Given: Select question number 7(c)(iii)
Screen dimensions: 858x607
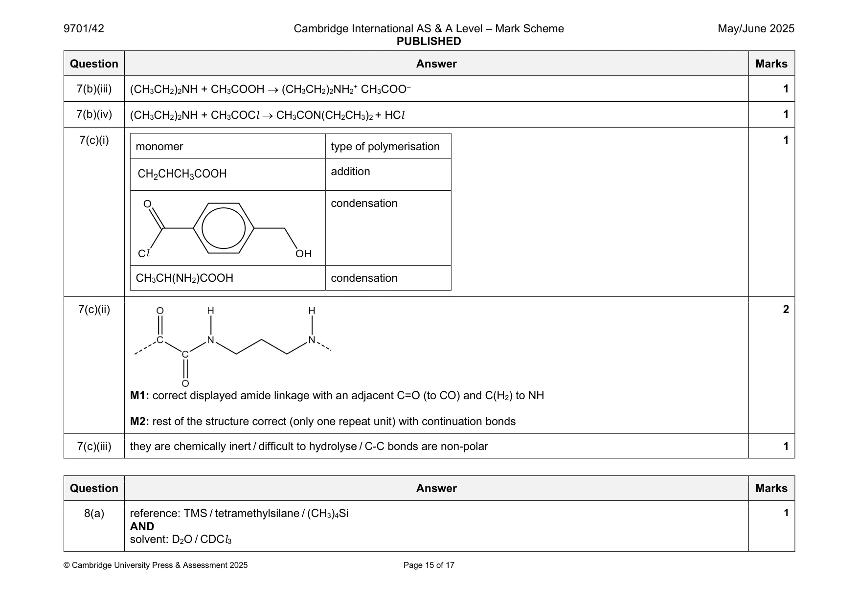Looking at the screenshot, I should [x=94, y=447].
